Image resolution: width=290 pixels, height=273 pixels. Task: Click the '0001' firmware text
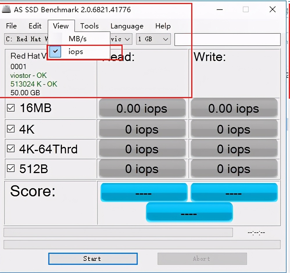tap(18, 67)
